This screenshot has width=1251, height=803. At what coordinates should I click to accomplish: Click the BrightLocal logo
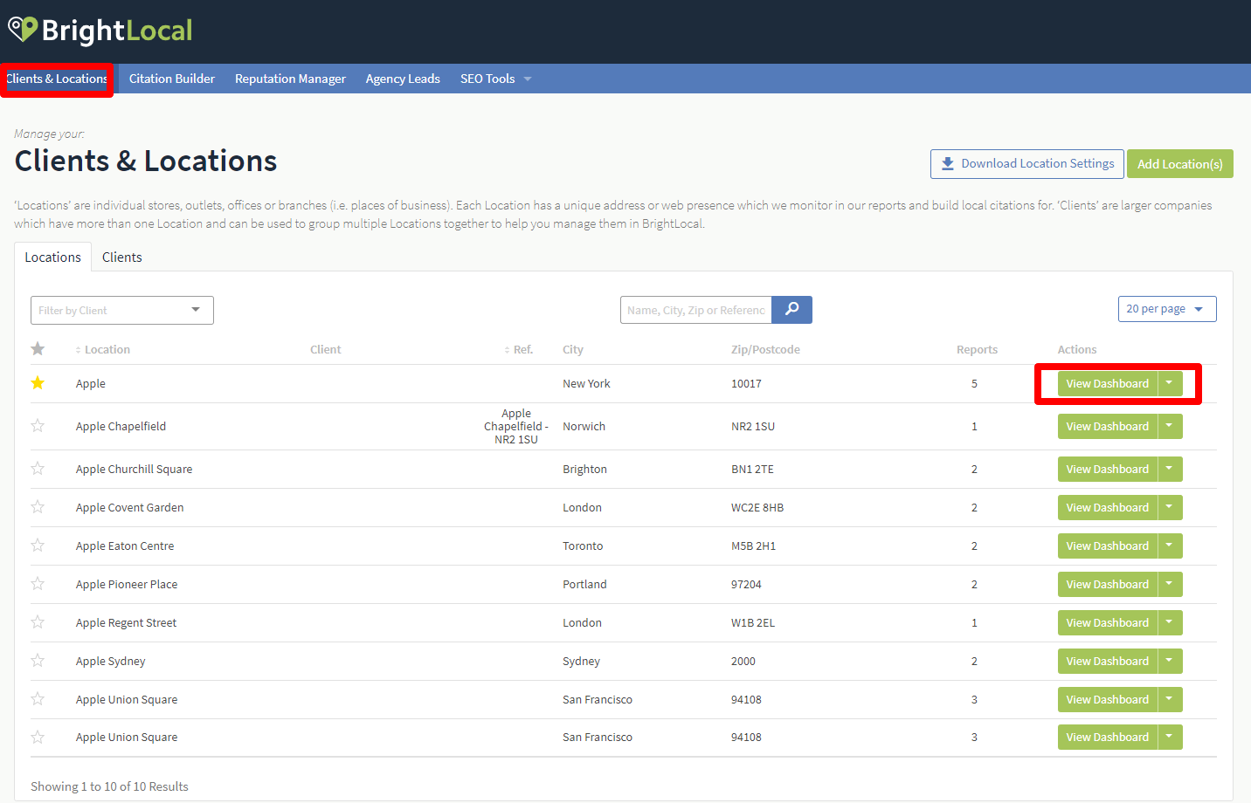[x=100, y=31]
